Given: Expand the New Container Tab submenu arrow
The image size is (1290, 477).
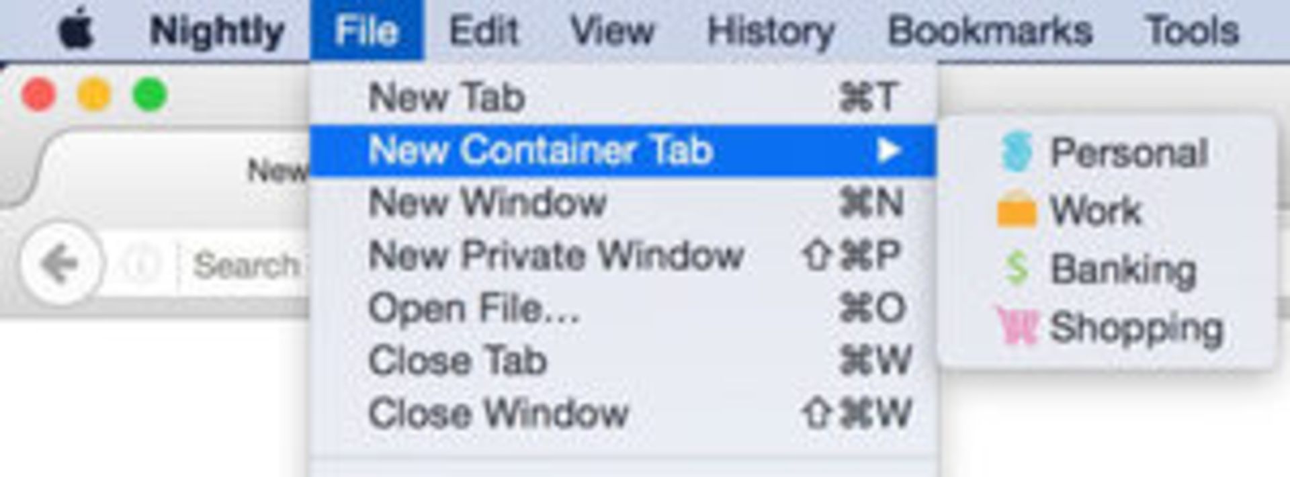Looking at the screenshot, I should click(x=888, y=150).
